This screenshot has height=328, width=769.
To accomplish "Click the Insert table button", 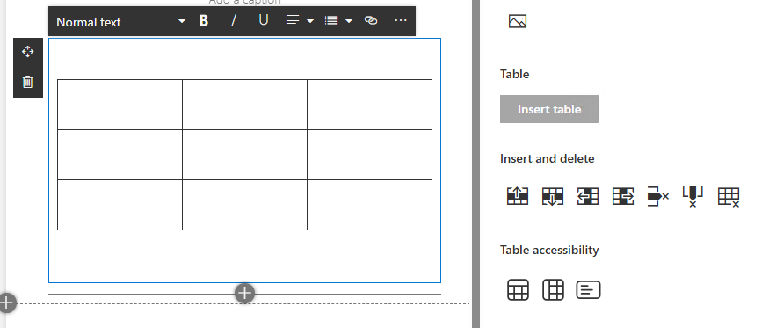I will pos(548,109).
